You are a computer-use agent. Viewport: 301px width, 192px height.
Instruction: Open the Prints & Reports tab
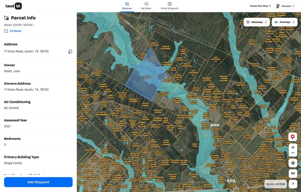coord(169,6)
